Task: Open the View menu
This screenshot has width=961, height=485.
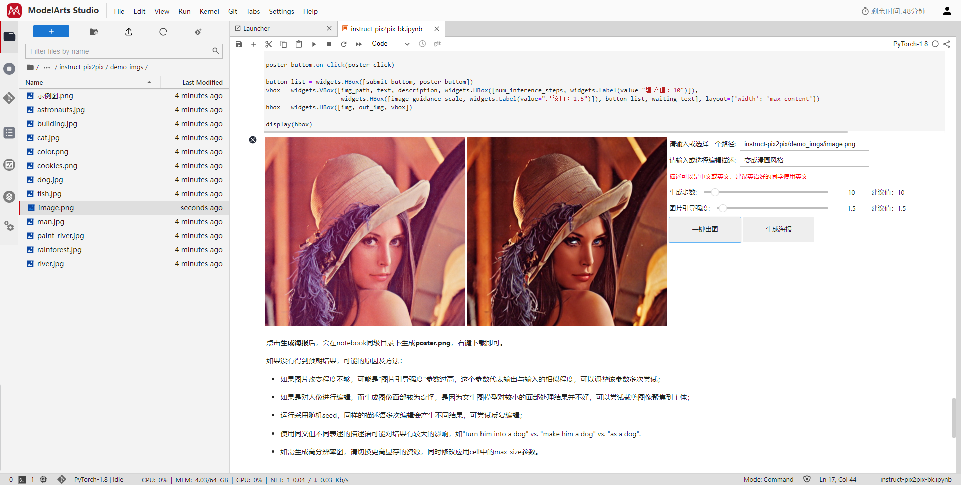Action: [x=162, y=11]
